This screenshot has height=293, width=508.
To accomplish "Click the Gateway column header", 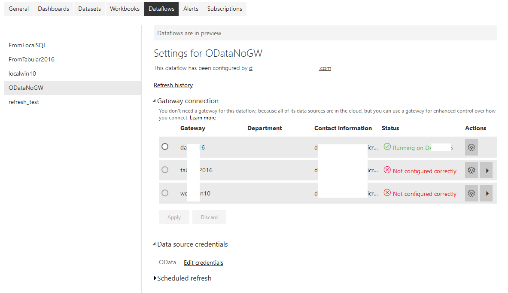I will 193,128.
